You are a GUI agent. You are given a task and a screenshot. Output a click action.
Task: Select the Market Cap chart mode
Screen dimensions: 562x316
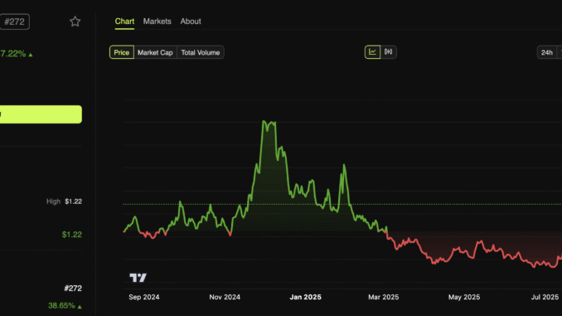(155, 52)
